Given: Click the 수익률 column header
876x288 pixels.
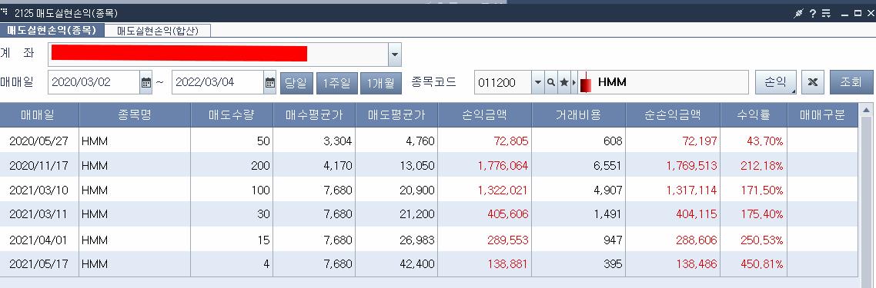Looking at the screenshot, I should [753, 115].
